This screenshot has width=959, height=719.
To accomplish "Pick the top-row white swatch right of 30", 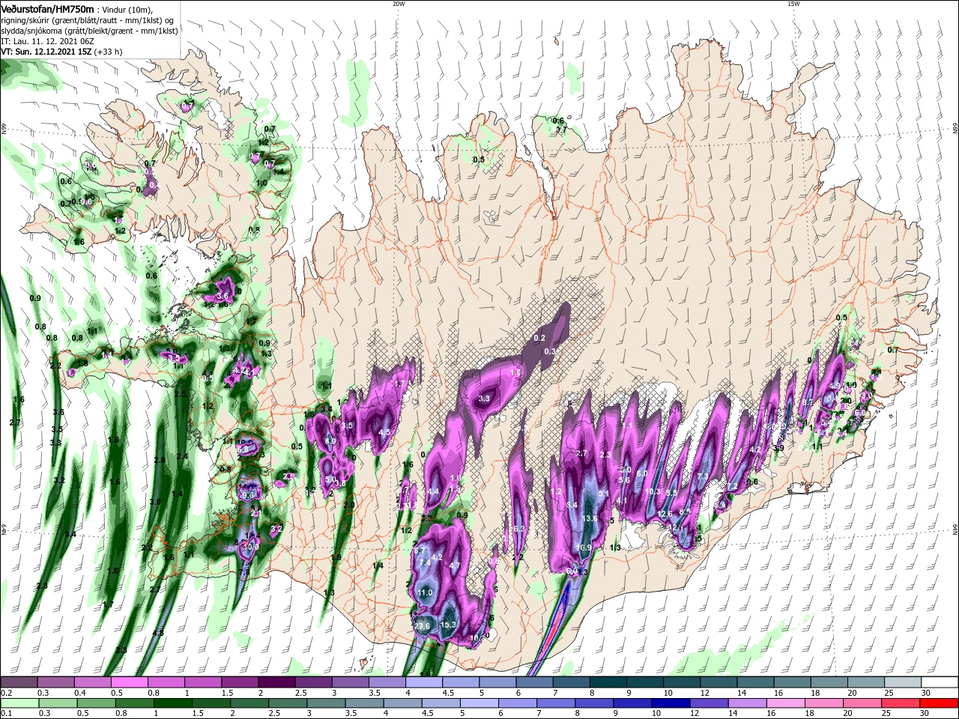I will point(939,682).
